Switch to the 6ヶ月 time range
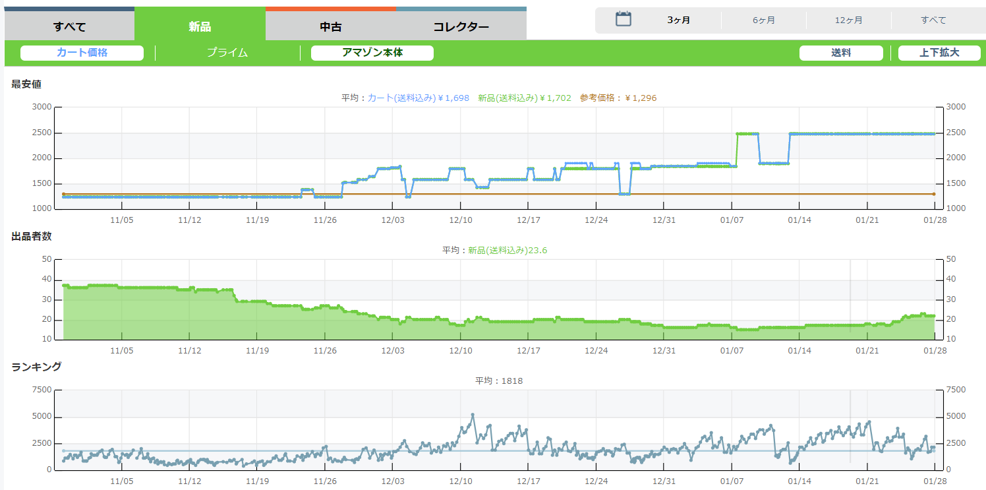The height and width of the screenshot is (490, 986). (763, 20)
